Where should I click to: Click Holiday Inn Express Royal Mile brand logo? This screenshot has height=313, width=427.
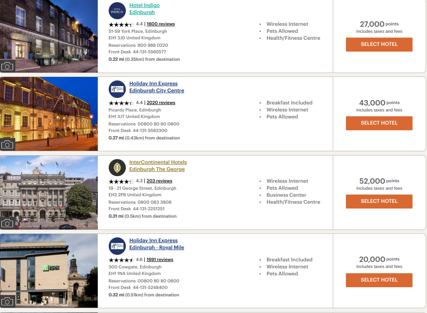point(117,246)
